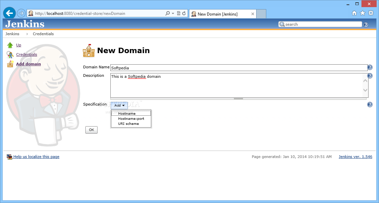379x203 pixels.
Task: Choose Hostname:port from Add menu
Action: [131, 119]
